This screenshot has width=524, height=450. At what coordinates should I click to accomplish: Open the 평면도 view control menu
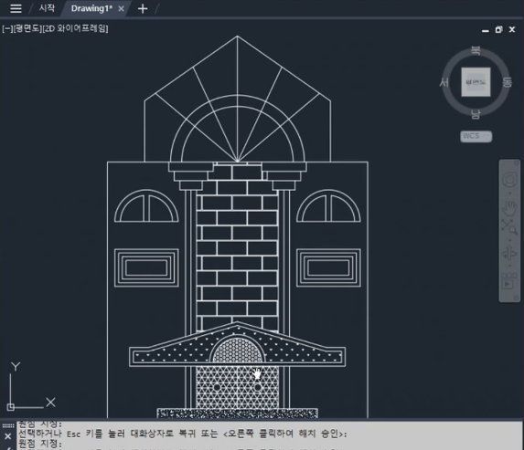pyautogui.click(x=27, y=28)
